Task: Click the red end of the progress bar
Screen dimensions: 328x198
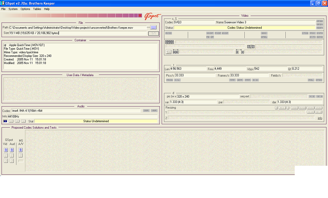Action: click(x=140, y=15)
